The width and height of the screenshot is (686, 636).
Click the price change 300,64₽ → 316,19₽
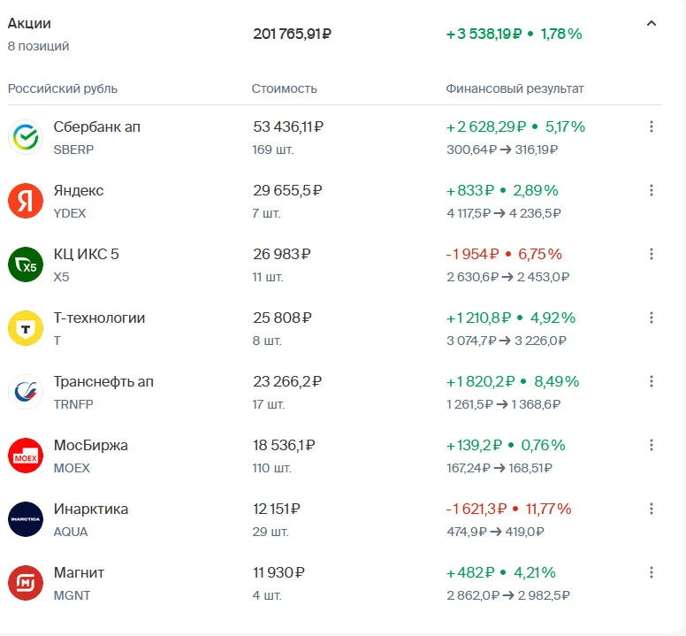(x=502, y=149)
